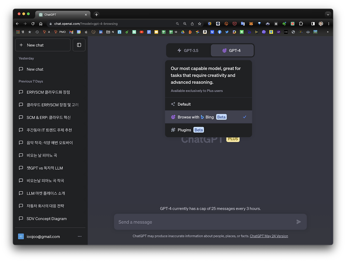Open the Gmail bookmark
Image resolution: width=346 pixels, height=262 pixels.
71,32
